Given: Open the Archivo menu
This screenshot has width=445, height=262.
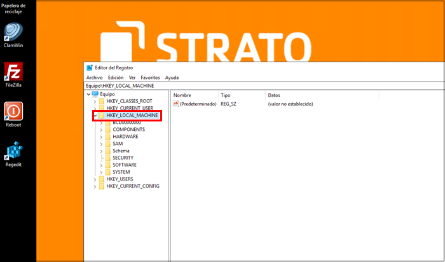Looking at the screenshot, I should (x=95, y=78).
